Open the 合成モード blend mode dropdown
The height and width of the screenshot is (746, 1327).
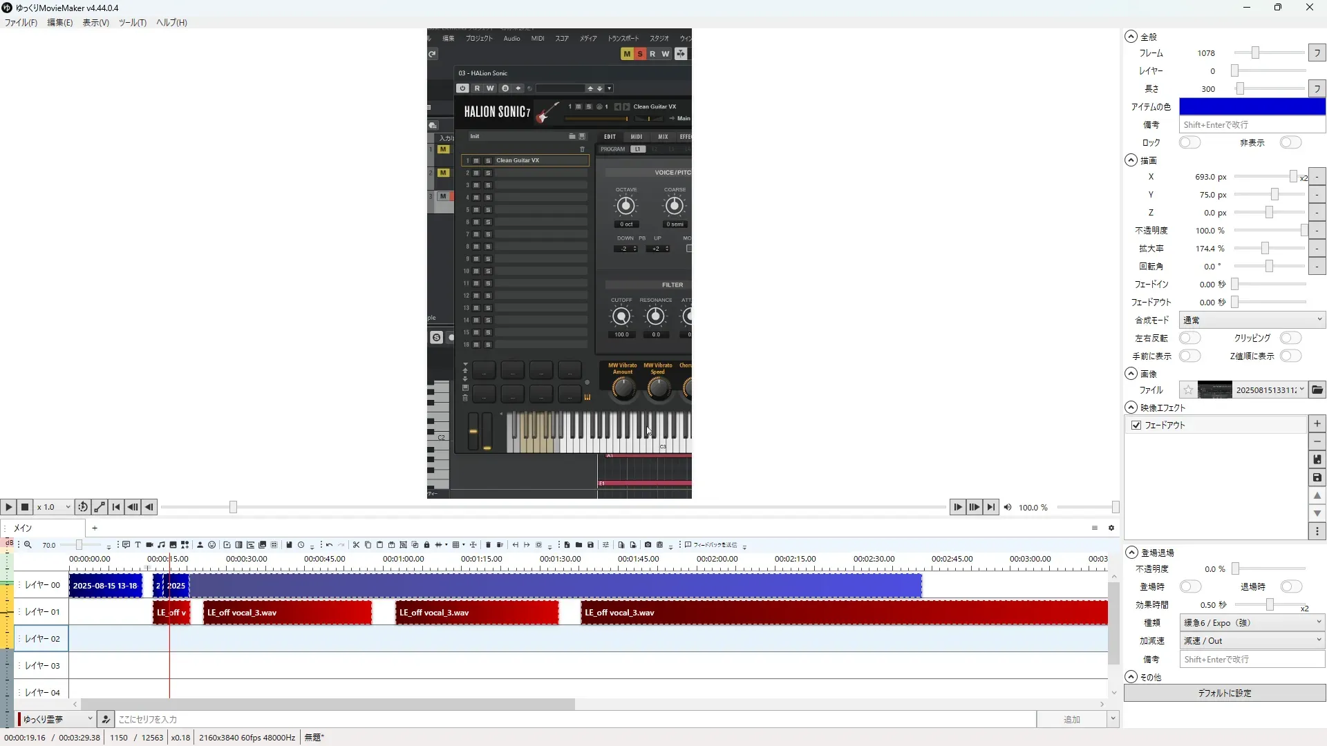click(1252, 321)
